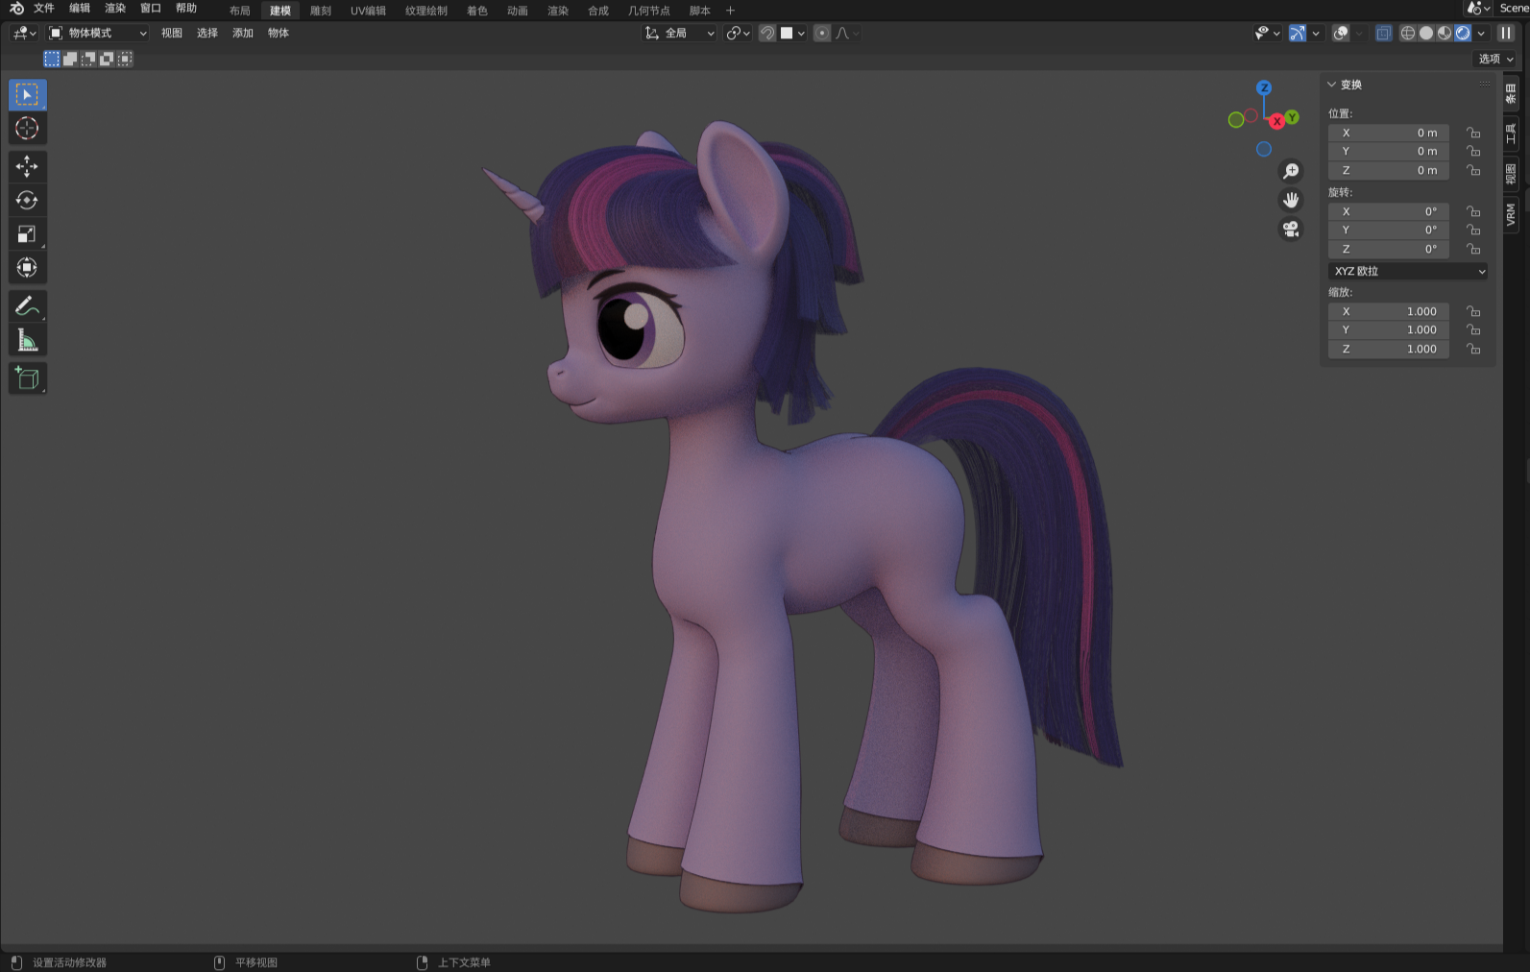This screenshot has width=1530, height=972.
Task: Click the rotation Z value field
Action: tap(1389, 249)
